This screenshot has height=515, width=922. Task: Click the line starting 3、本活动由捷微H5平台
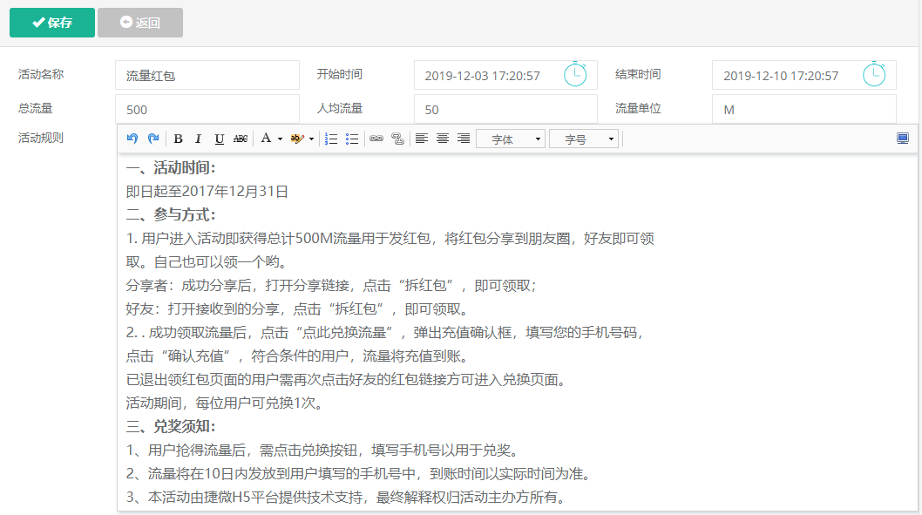click(x=347, y=498)
